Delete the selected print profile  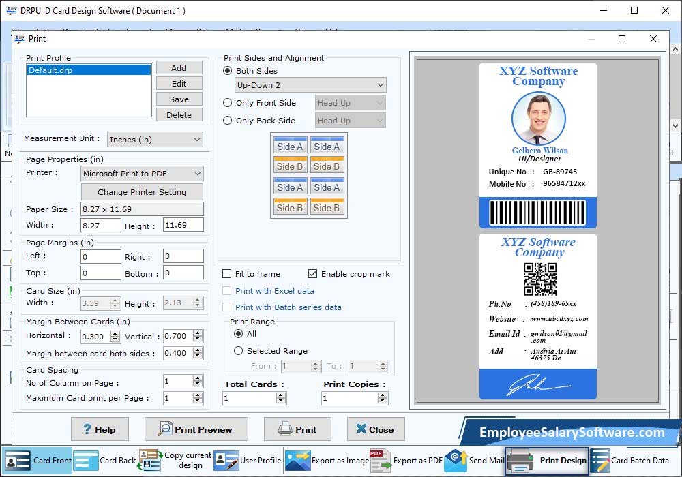pyautogui.click(x=179, y=114)
